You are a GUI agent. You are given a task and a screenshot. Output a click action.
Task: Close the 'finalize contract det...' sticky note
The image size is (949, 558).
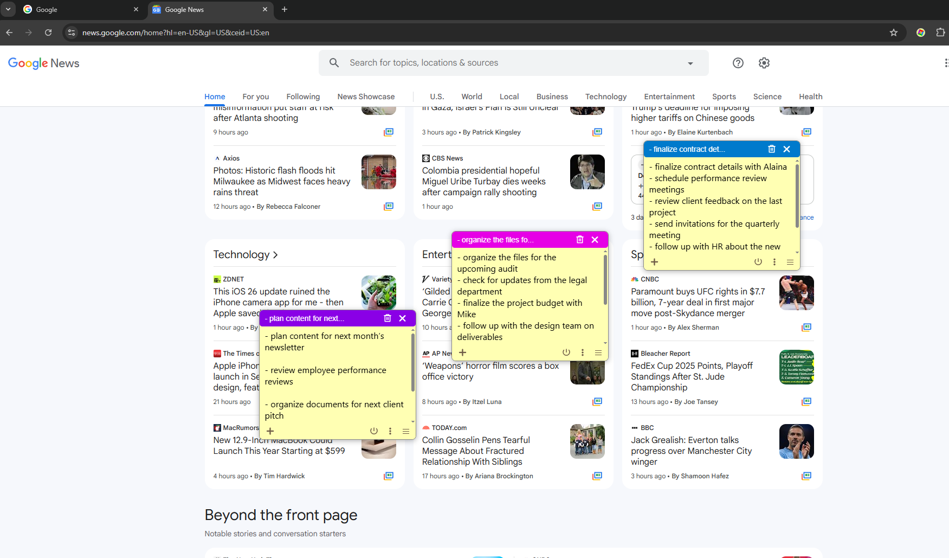787,149
